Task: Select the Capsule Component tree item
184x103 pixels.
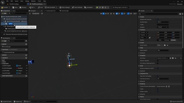Action: pos(15,19)
